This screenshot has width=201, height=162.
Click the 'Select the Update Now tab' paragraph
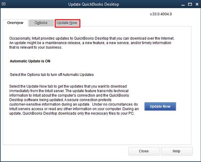(x=74, y=100)
